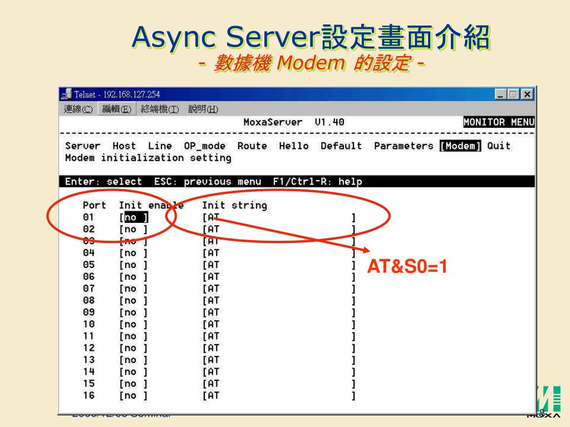Toggle Init enable for port 04
This screenshot has height=427, width=570.
pos(134,253)
